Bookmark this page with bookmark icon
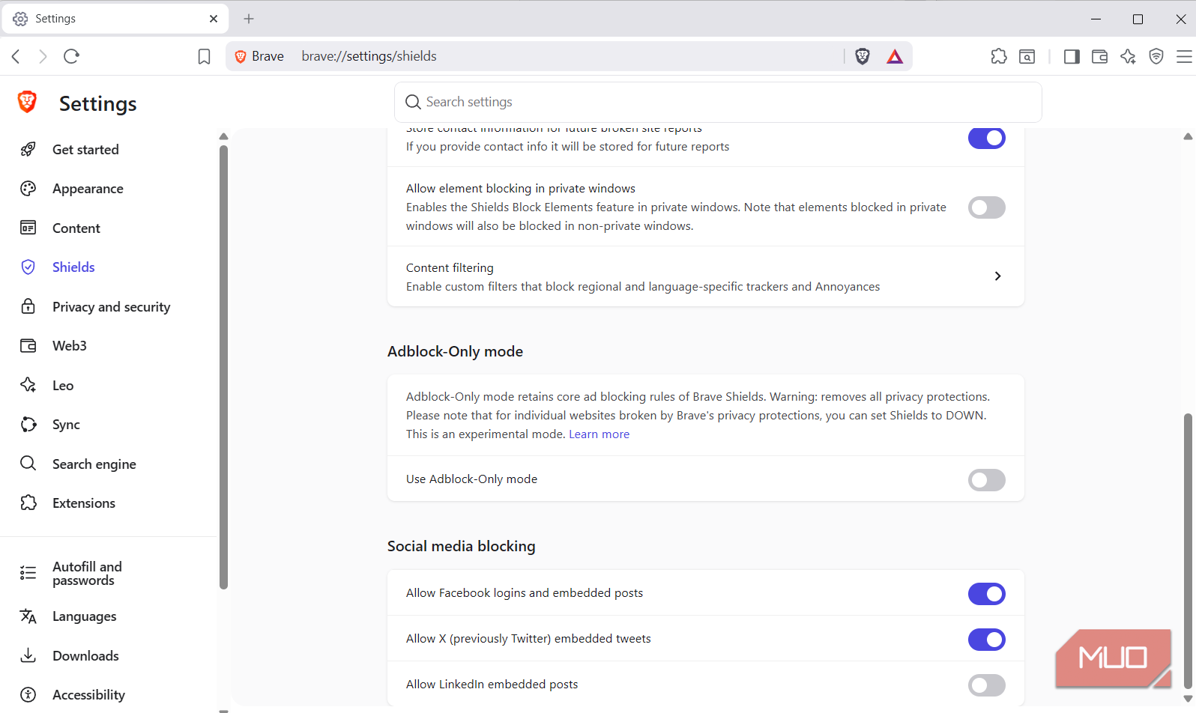1196x713 pixels. [204, 56]
